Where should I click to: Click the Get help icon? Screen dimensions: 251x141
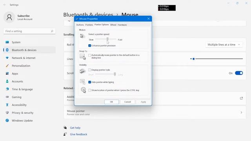[x=65, y=128]
